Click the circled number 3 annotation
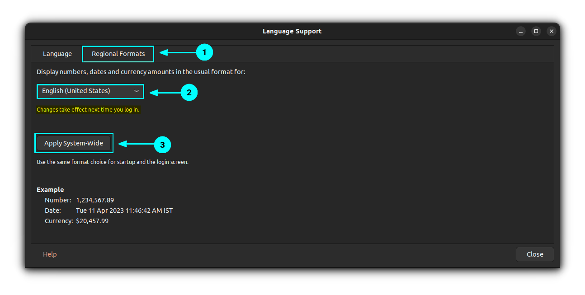This screenshot has width=585, height=295. tap(162, 145)
